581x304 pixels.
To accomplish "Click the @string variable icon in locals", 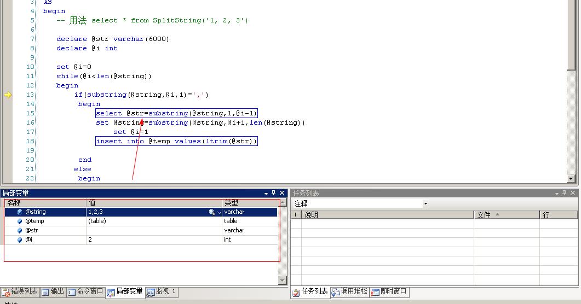I will click(x=20, y=212).
